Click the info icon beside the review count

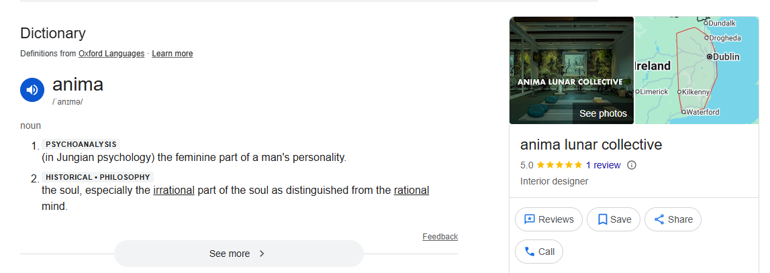tap(632, 165)
